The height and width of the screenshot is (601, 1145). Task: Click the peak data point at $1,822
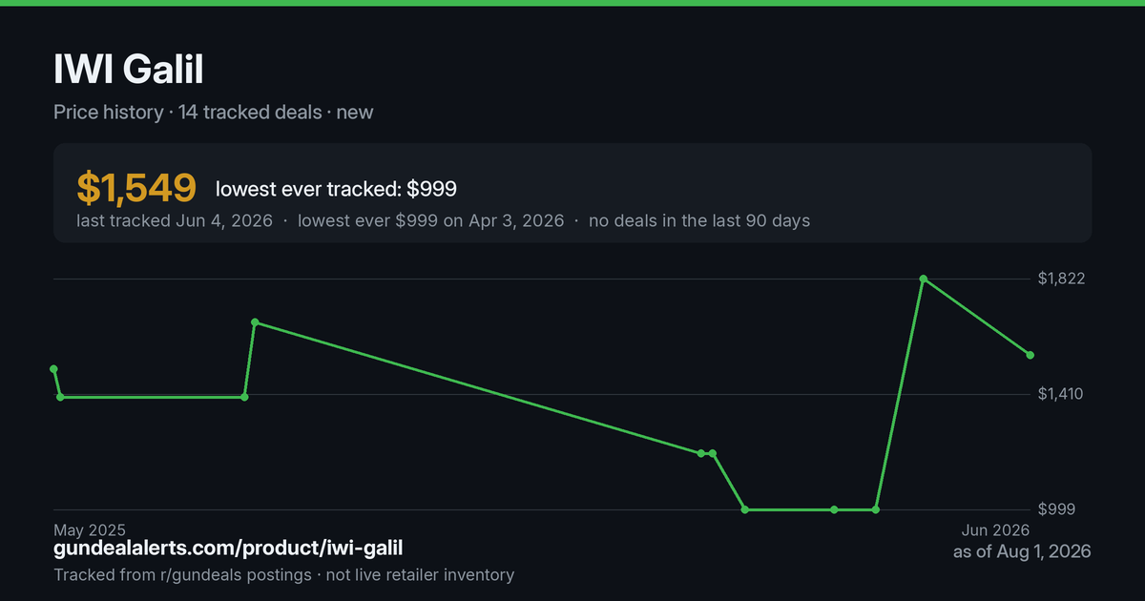(923, 279)
